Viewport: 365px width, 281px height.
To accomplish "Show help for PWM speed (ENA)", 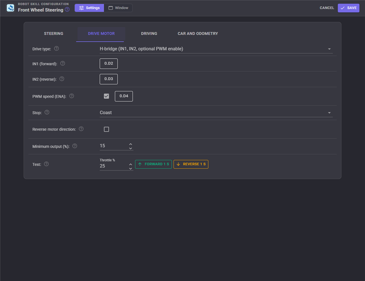I will coord(72,96).
